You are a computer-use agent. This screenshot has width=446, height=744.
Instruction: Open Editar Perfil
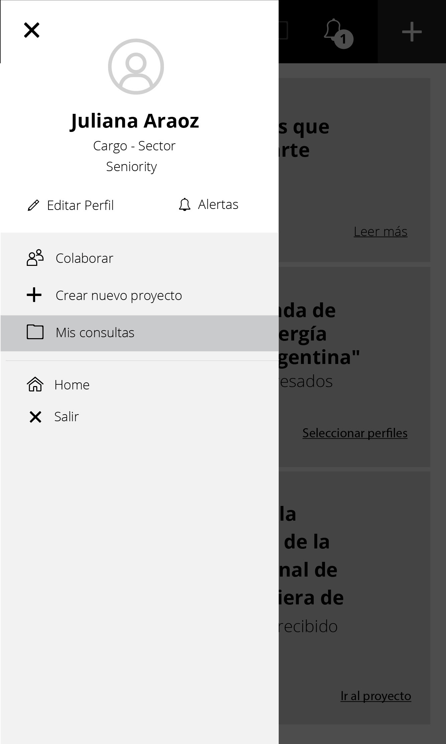71,205
